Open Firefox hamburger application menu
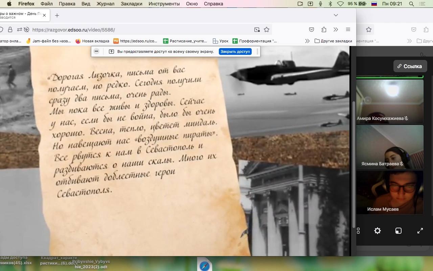433x271 pixels. coord(348,29)
